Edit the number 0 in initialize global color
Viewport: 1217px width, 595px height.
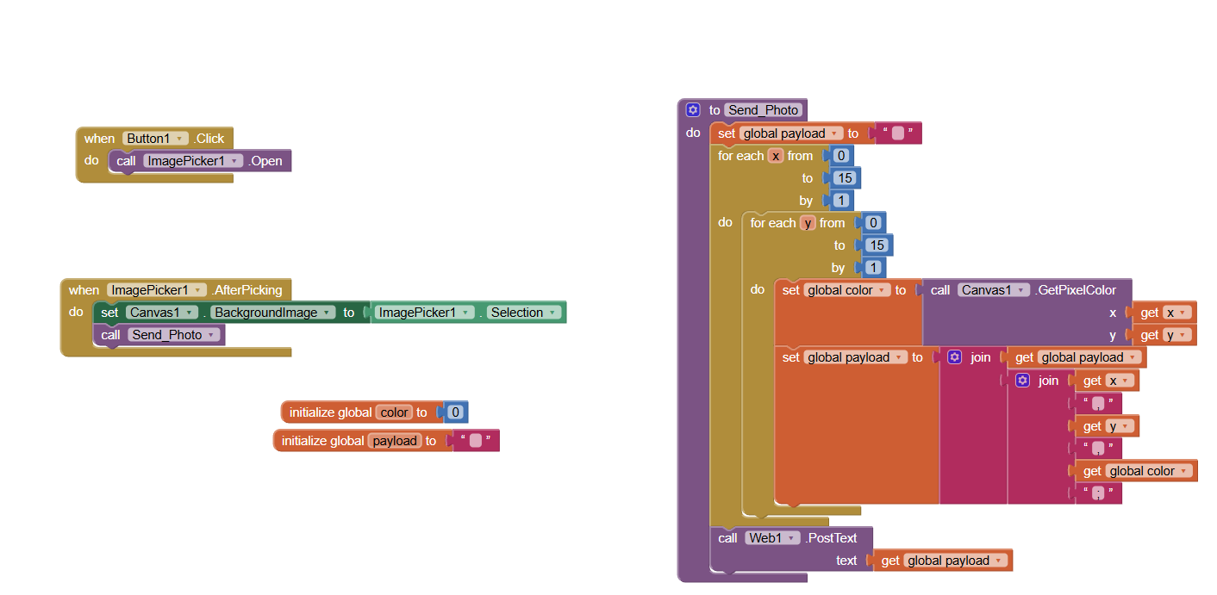pos(457,412)
